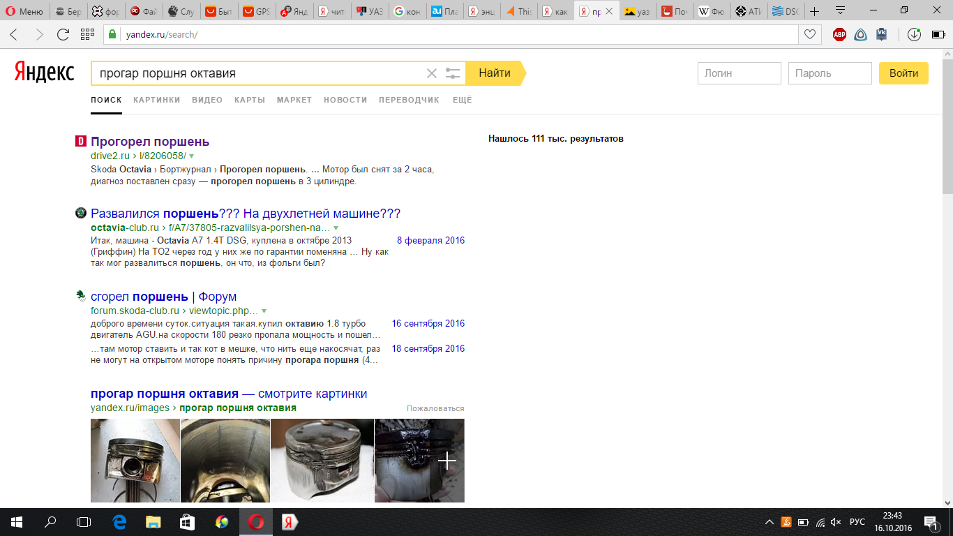Open the Adblock Plus extension
Image resolution: width=953 pixels, height=536 pixels.
pos(839,35)
